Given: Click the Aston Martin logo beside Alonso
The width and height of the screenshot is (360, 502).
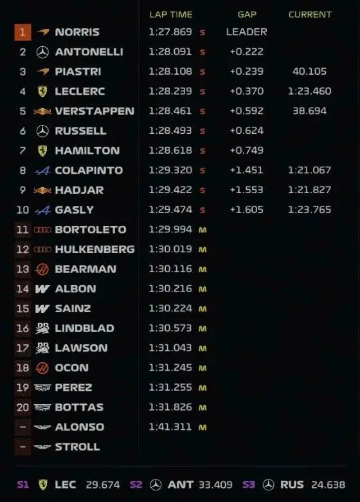Looking at the screenshot, I should click(42, 427).
